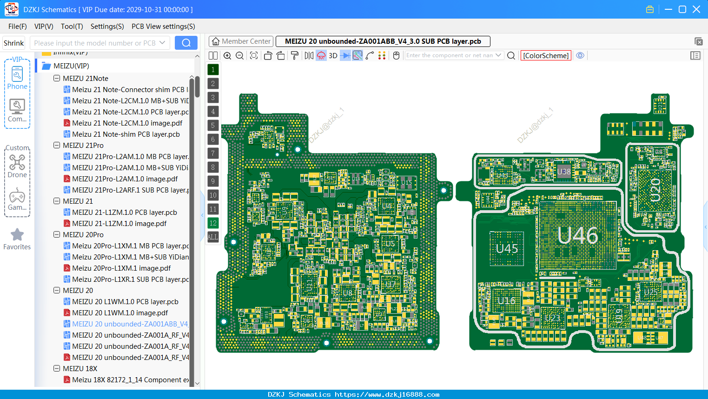The height and width of the screenshot is (399, 708).
Task: Zoom in on the PCB view
Action: [x=227, y=56]
